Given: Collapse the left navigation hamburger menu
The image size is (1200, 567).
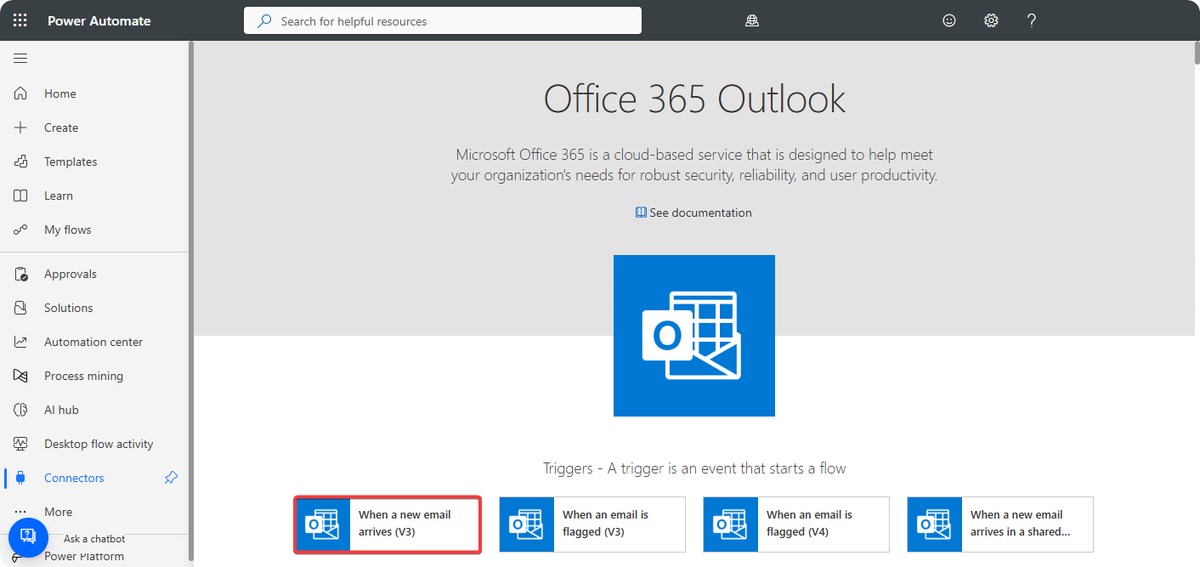Looking at the screenshot, I should click(20, 58).
